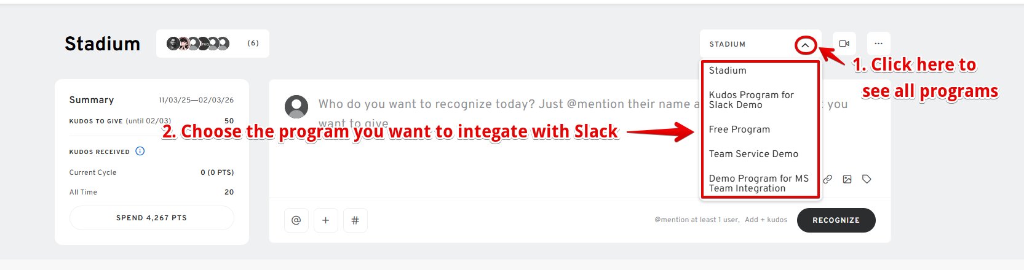1024x270 pixels.
Task: Select Demo Program for MS Team Integration
Action: (758, 183)
